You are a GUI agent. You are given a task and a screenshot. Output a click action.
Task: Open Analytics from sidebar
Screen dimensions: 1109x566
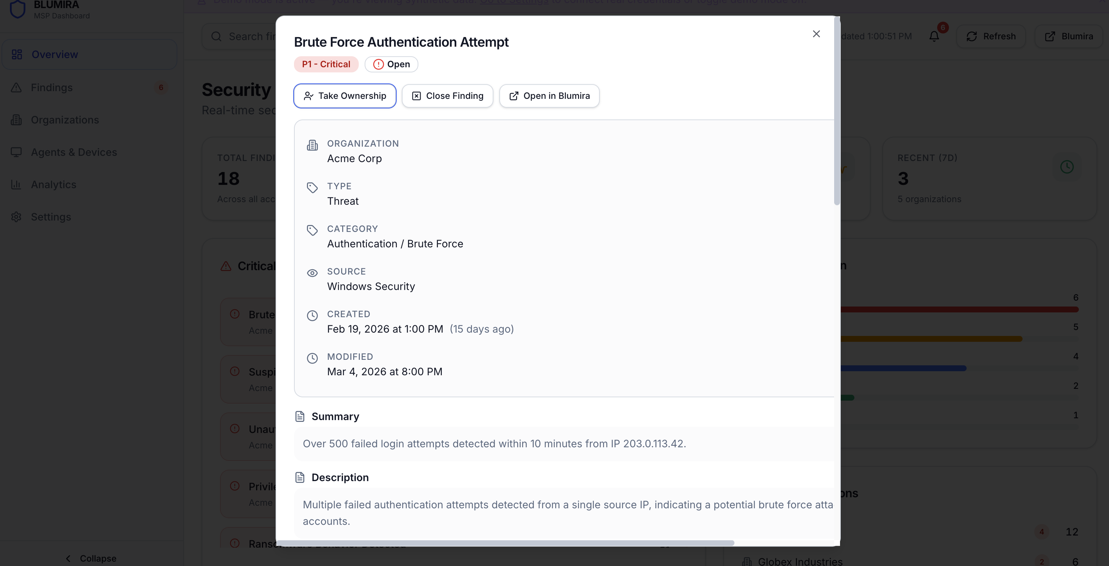(x=53, y=185)
